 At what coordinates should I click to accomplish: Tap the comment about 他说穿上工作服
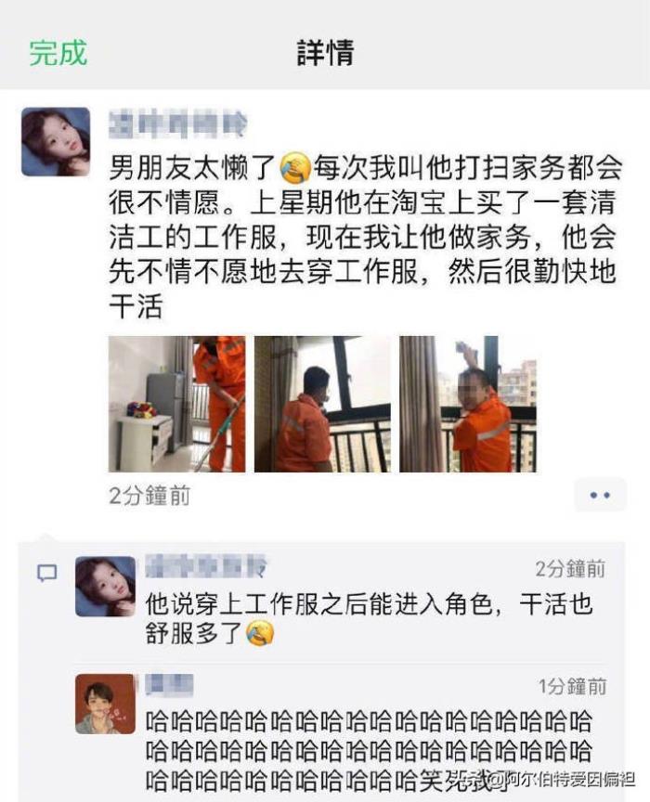tap(369, 618)
